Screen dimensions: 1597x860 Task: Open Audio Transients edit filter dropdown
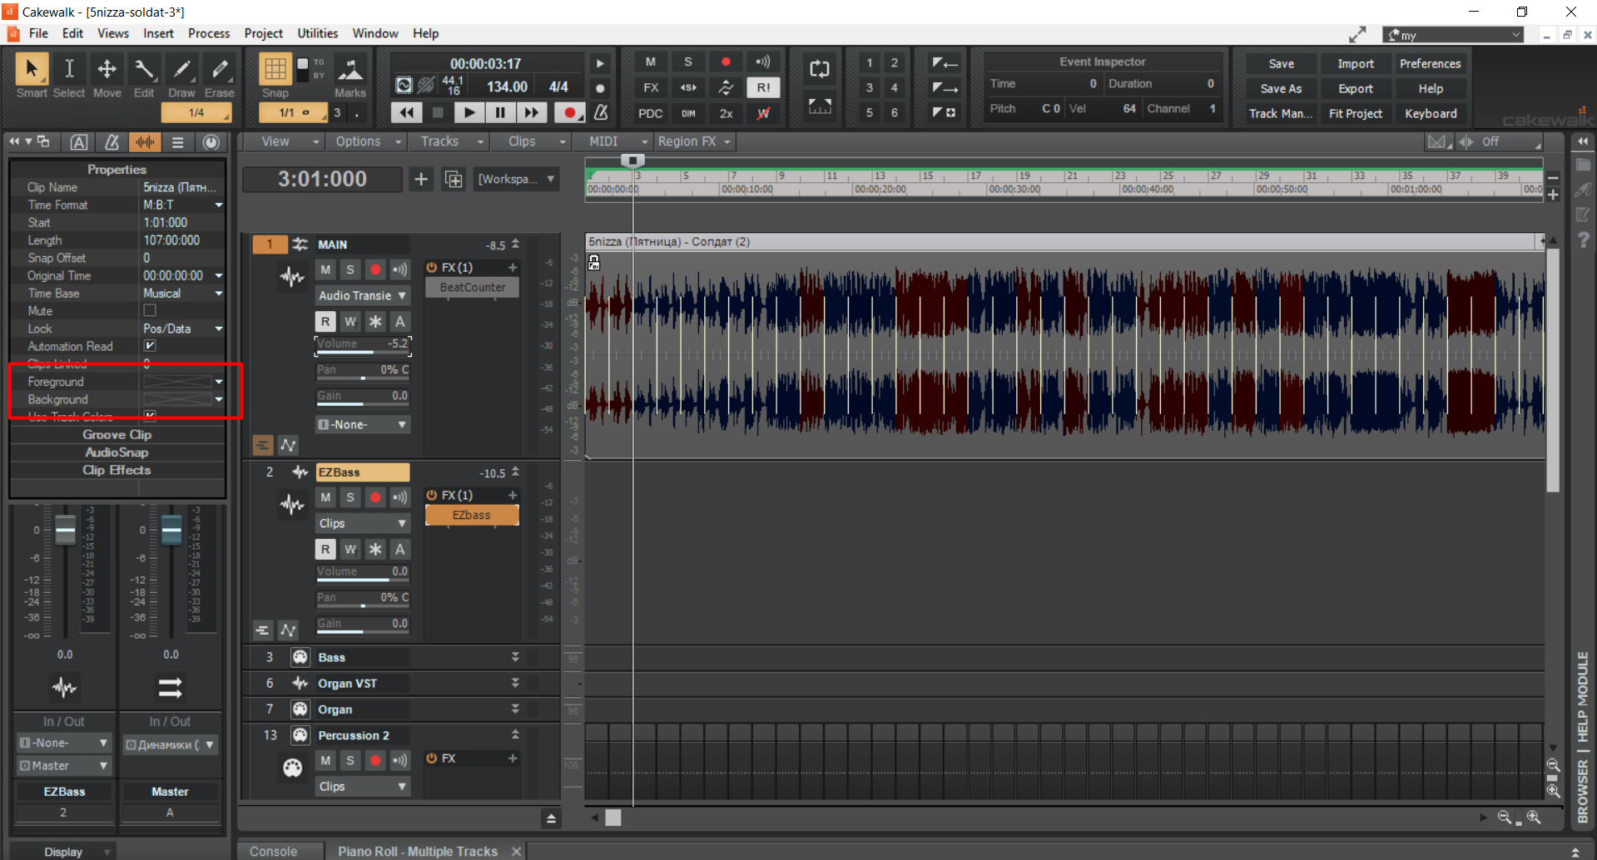coord(362,295)
